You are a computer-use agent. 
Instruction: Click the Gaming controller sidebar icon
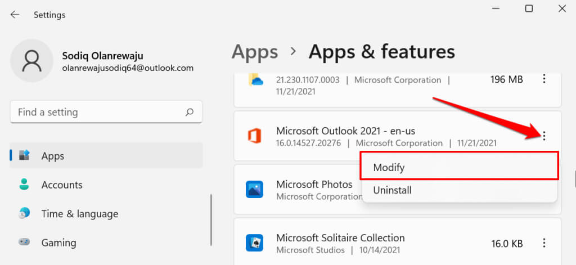point(24,242)
